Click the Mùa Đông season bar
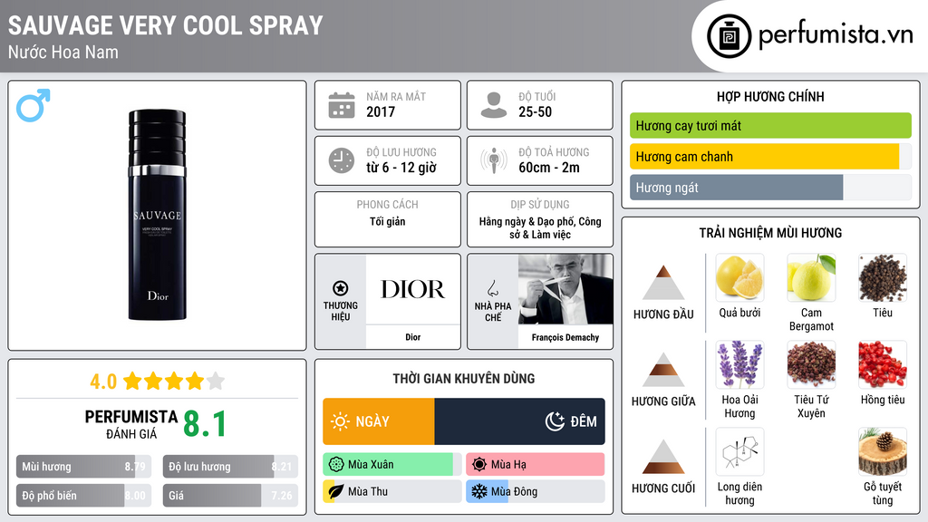The height and width of the screenshot is (522, 928). 535,492
